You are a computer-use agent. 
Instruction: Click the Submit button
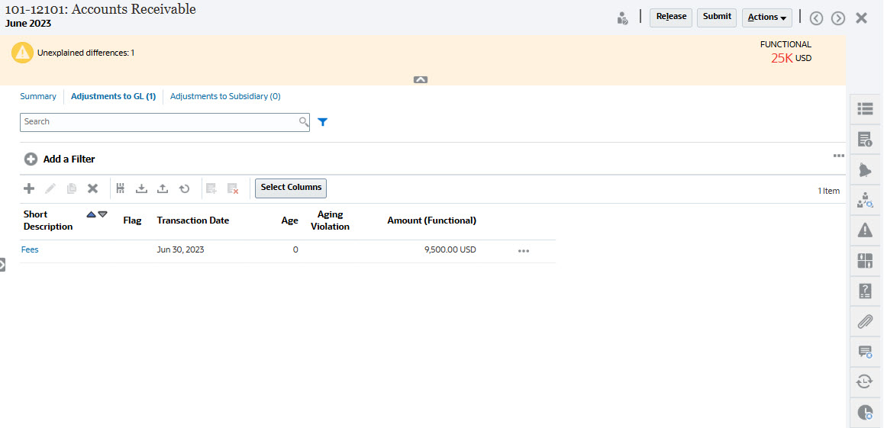[717, 18]
